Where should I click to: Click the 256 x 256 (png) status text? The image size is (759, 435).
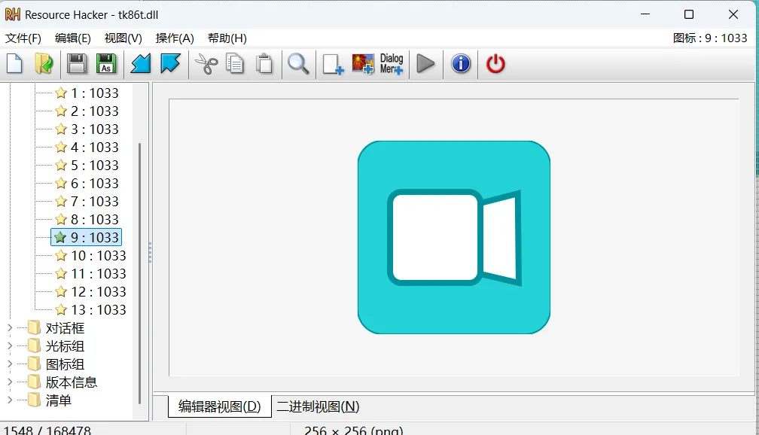point(353,430)
